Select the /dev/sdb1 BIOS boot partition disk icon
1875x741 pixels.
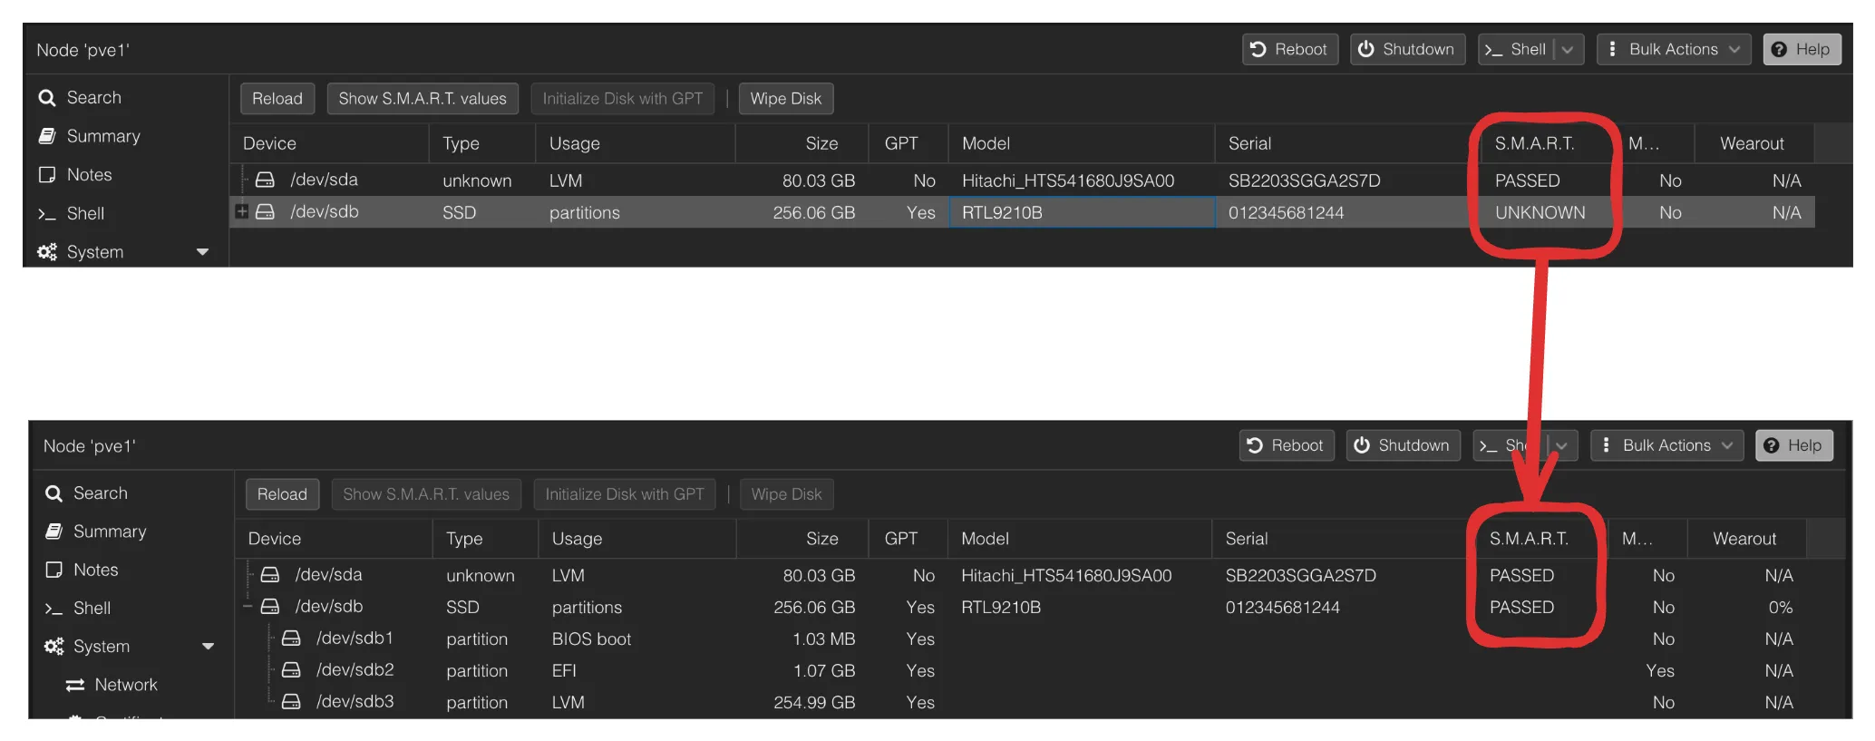pyautogui.click(x=291, y=639)
